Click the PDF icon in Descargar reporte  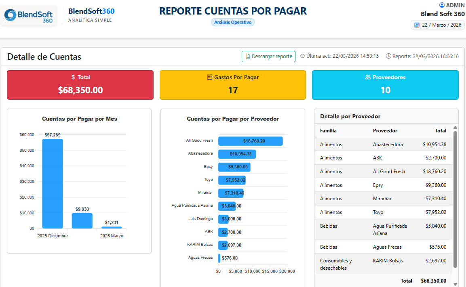tap(248, 57)
